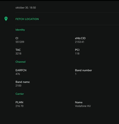Tap the Band number value 1
This screenshot has height=124, width=119.
pos(76,74)
